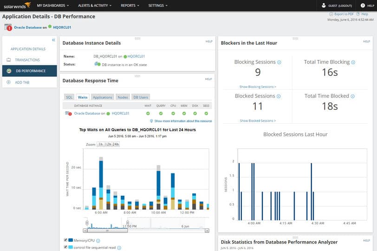Click Help in Database Instance Details panel

tap(209, 41)
